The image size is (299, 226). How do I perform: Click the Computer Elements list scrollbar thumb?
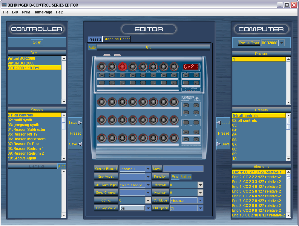pos(288,177)
